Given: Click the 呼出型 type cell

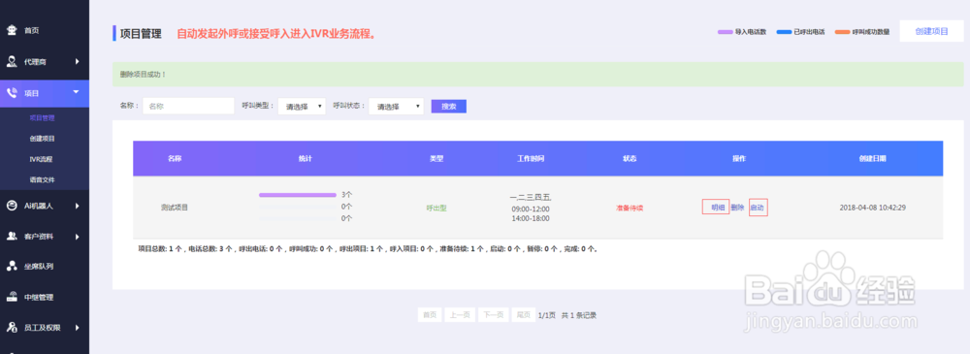Looking at the screenshot, I should [436, 208].
